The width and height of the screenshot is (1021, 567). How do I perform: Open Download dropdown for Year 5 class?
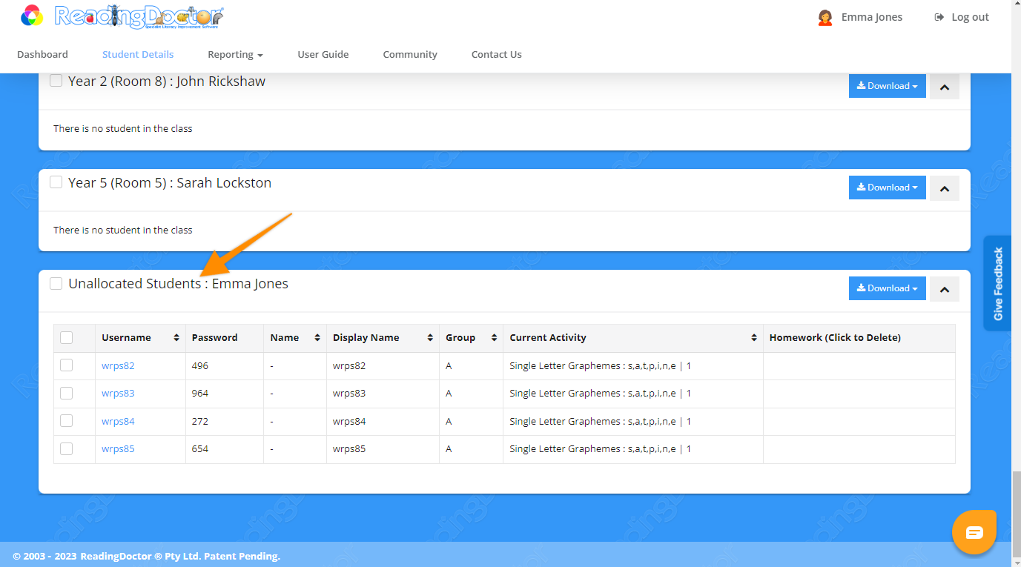tap(887, 188)
